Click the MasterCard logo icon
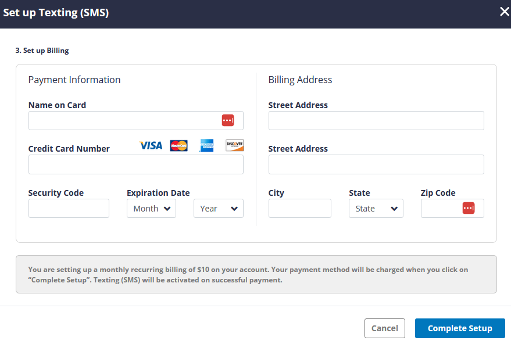Viewport: 511px width, 344px height. point(178,145)
